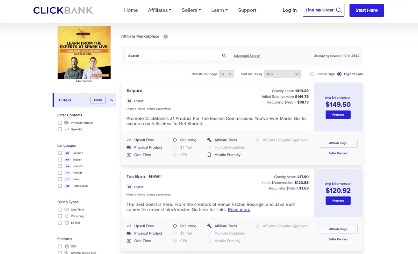Enable the Italian language filter

coord(60,179)
